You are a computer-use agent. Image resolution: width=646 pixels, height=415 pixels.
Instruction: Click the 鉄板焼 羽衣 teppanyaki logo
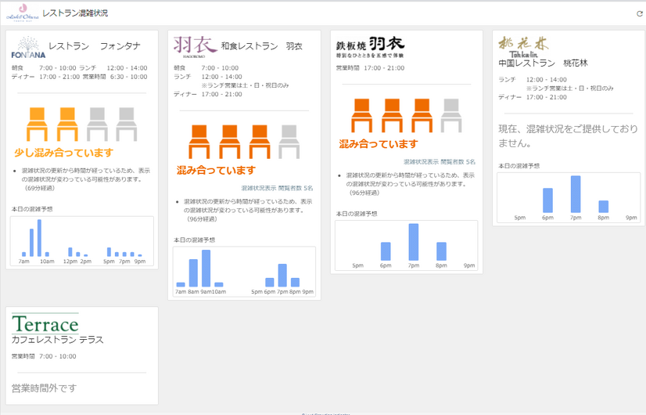pos(370,46)
